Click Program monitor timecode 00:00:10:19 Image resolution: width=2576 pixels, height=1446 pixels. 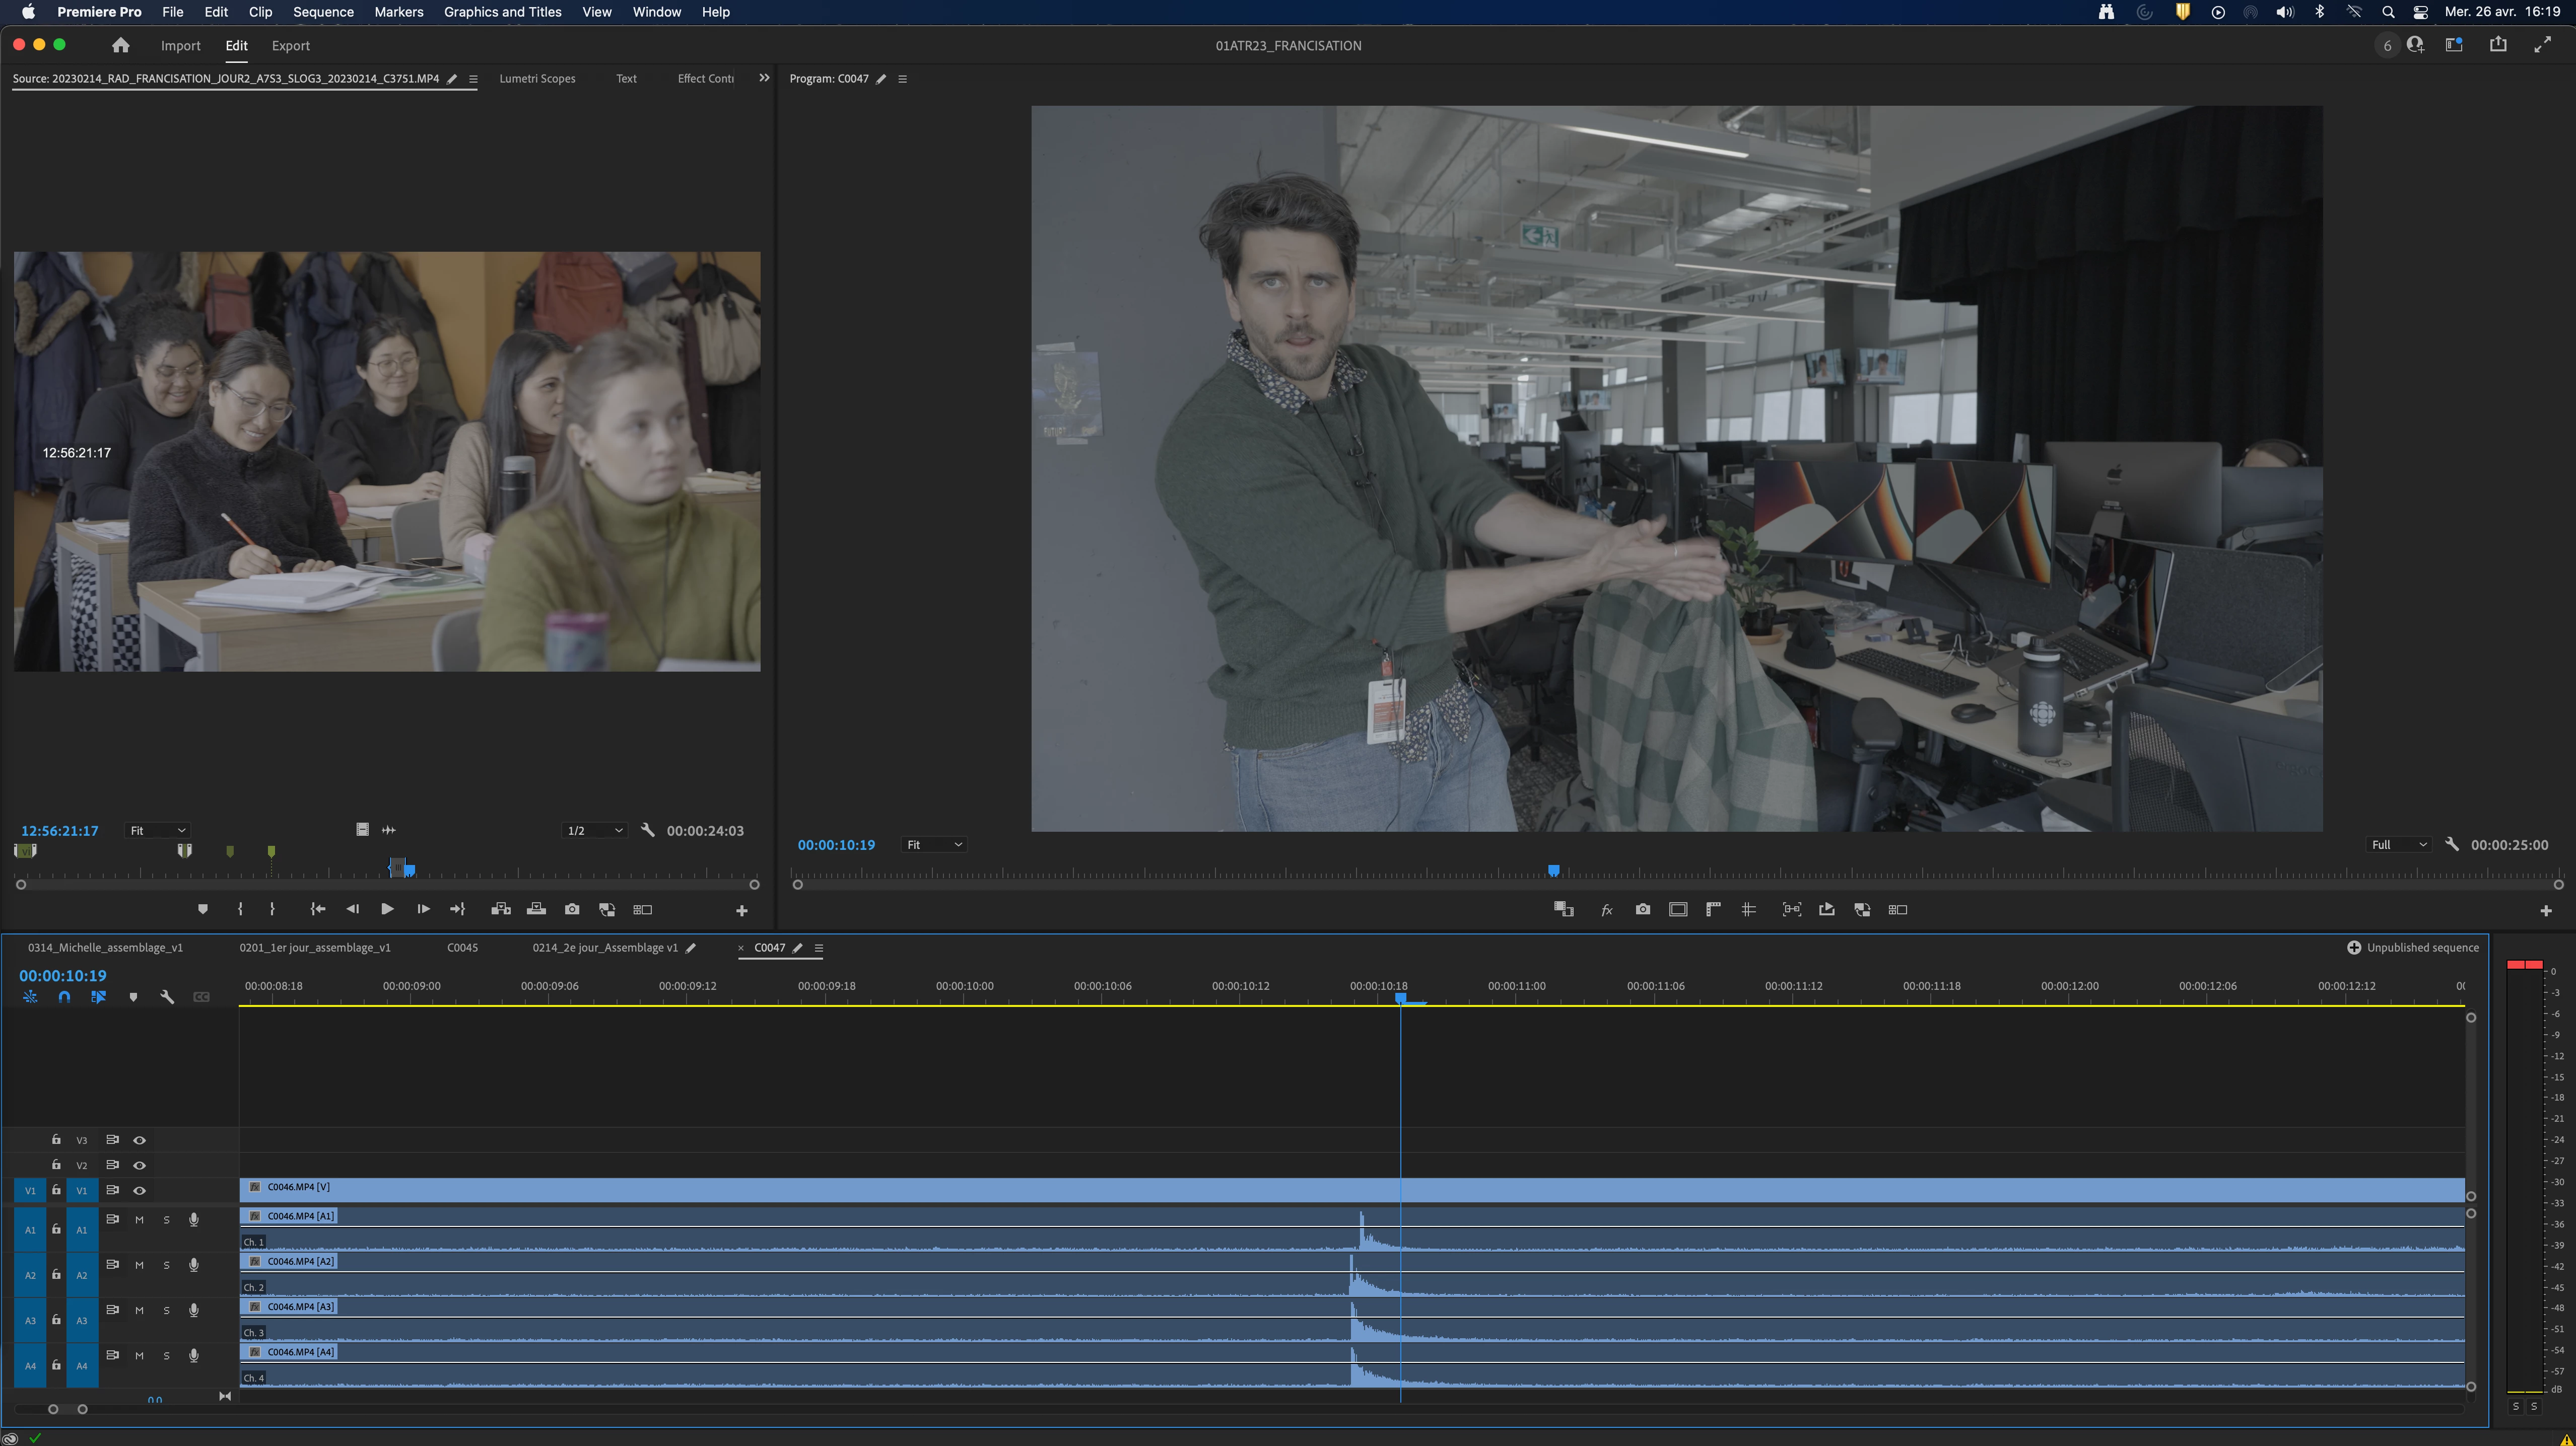pyautogui.click(x=836, y=844)
